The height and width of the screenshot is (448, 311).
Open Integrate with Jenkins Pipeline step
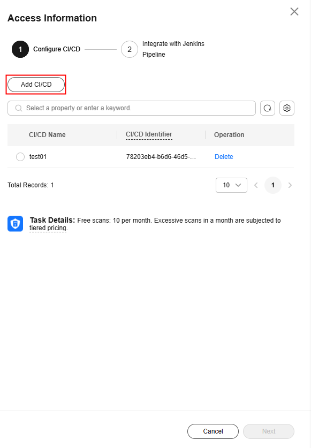tap(173, 49)
